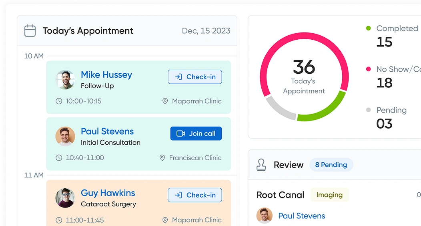Click the 10:40-11:00 time range
The height and width of the screenshot is (226, 421).
click(85, 158)
